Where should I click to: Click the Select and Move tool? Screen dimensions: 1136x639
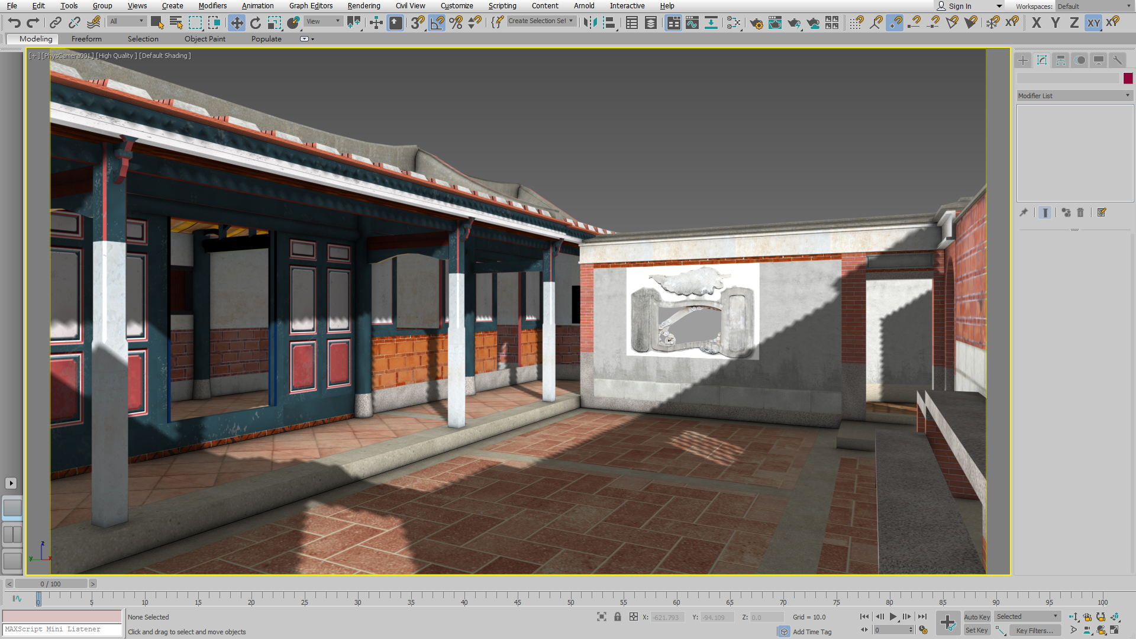[237, 22]
